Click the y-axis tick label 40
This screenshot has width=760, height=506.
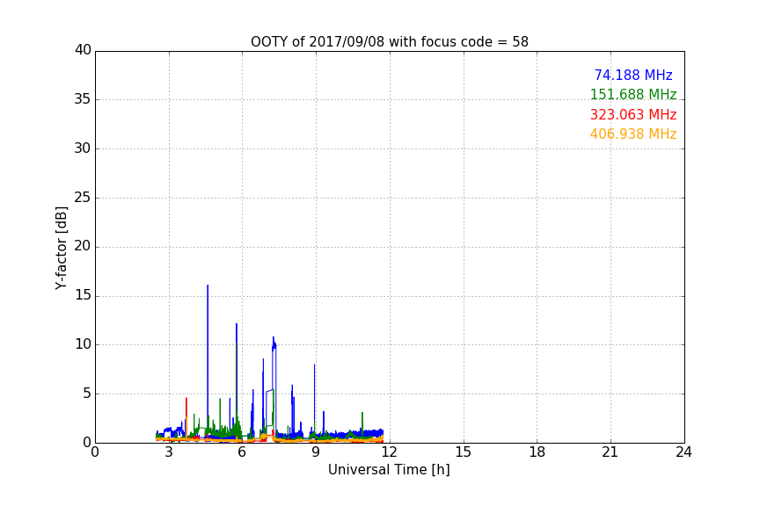(83, 50)
